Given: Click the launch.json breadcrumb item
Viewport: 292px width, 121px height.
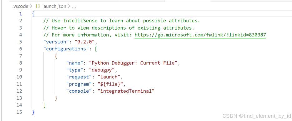Looking at the screenshot, I should click(x=54, y=7).
